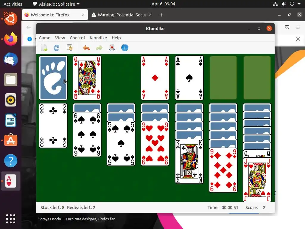Open Thunderbird Mail from dock

pyautogui.click(x=11, y=59)
